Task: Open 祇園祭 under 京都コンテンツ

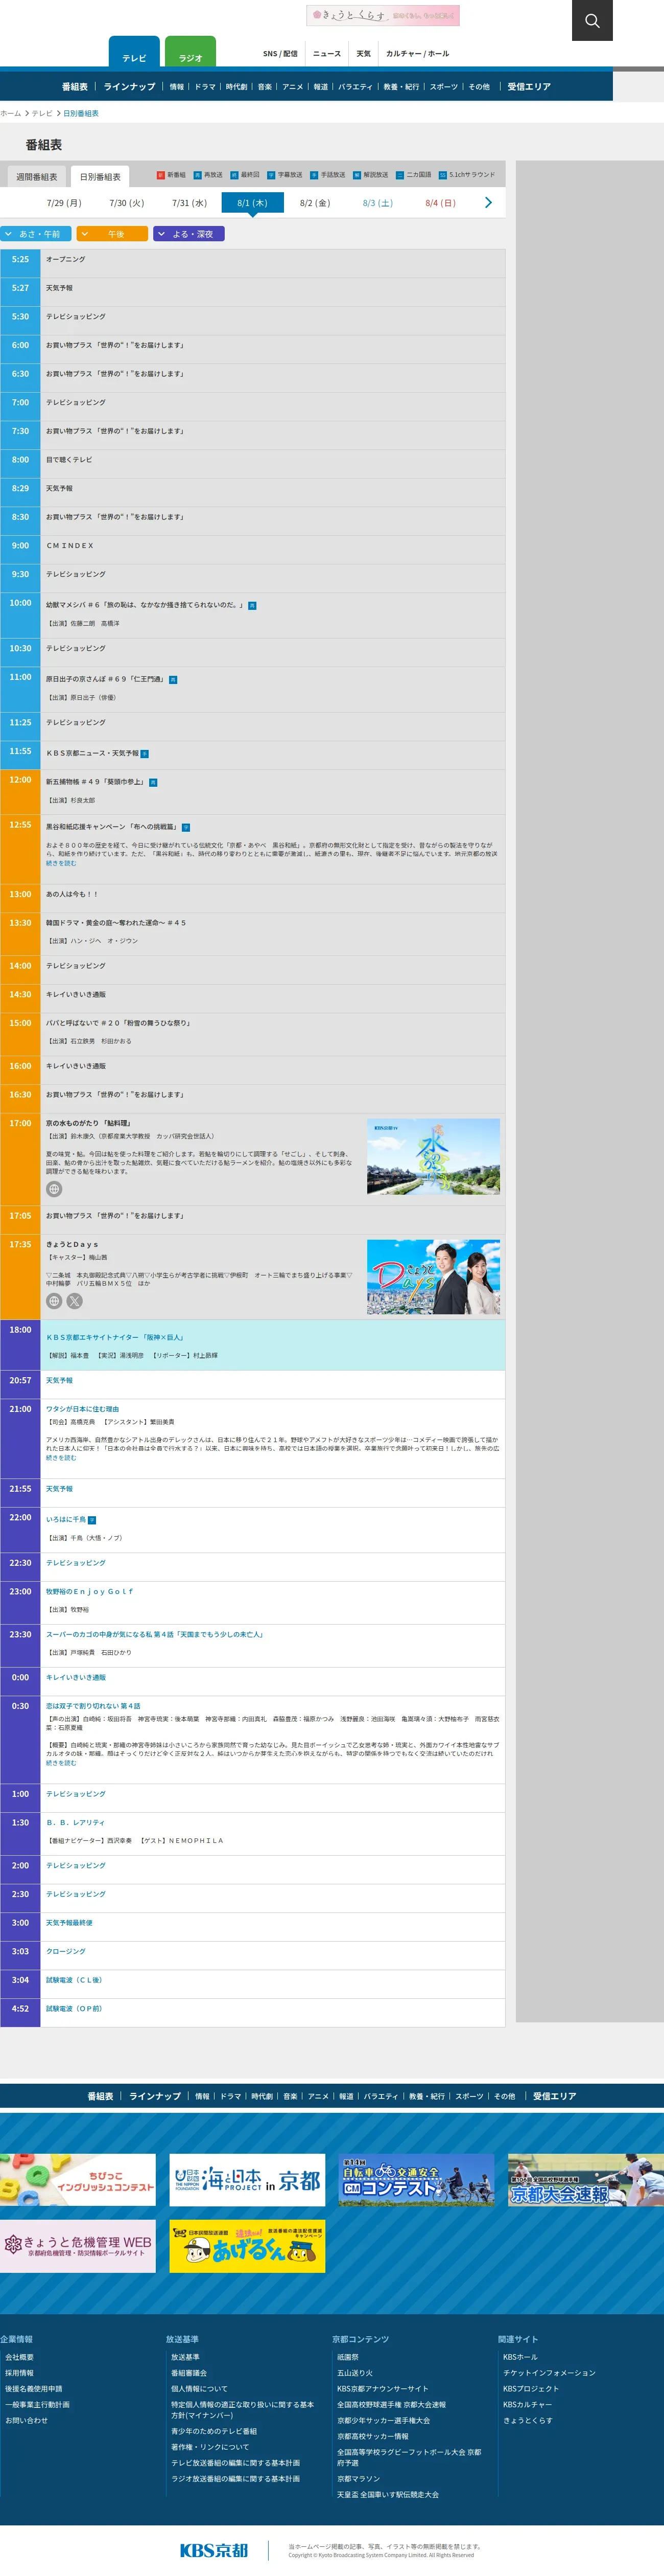Action: [x=347, y=2357]
